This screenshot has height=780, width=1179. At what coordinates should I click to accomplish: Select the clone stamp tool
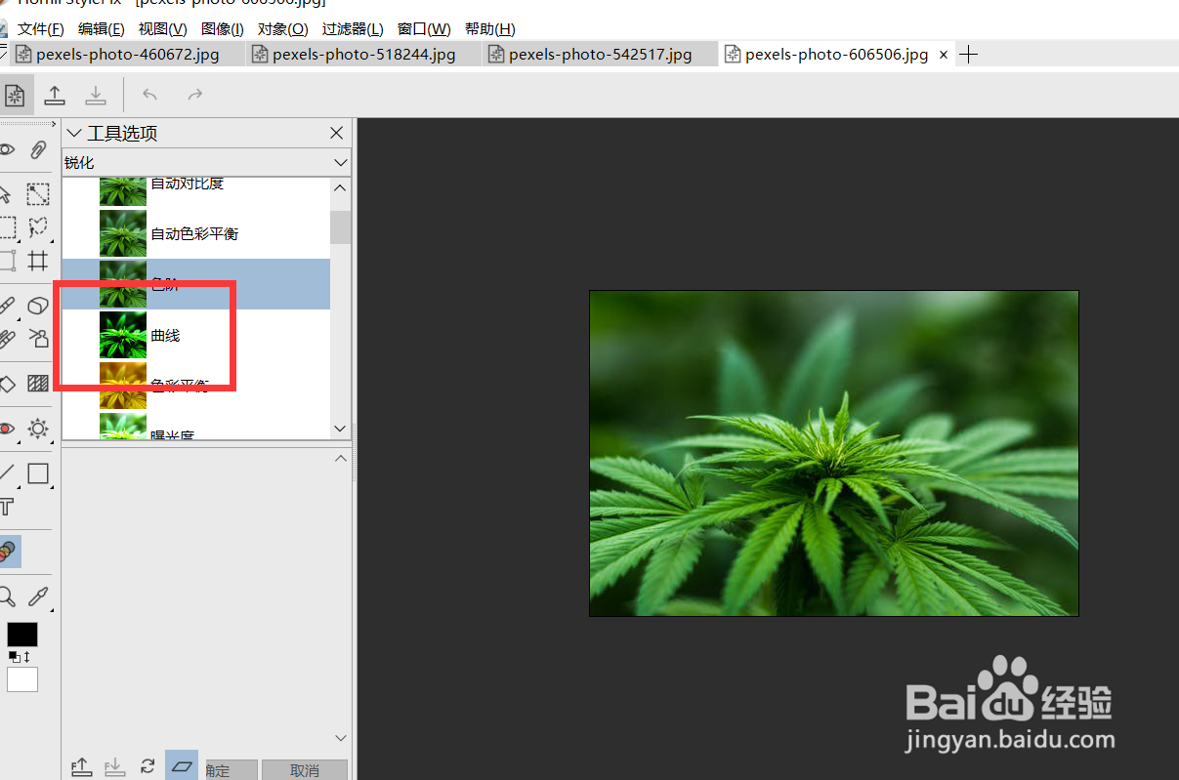38,339
